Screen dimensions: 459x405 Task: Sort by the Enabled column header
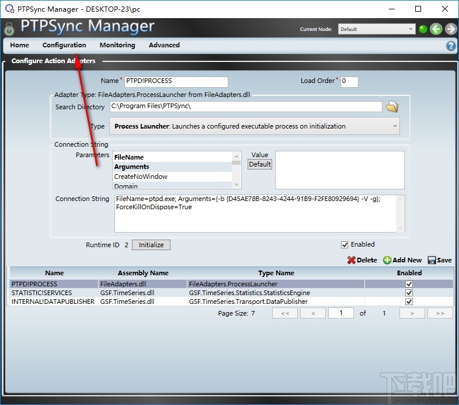[x=409, y=273]
